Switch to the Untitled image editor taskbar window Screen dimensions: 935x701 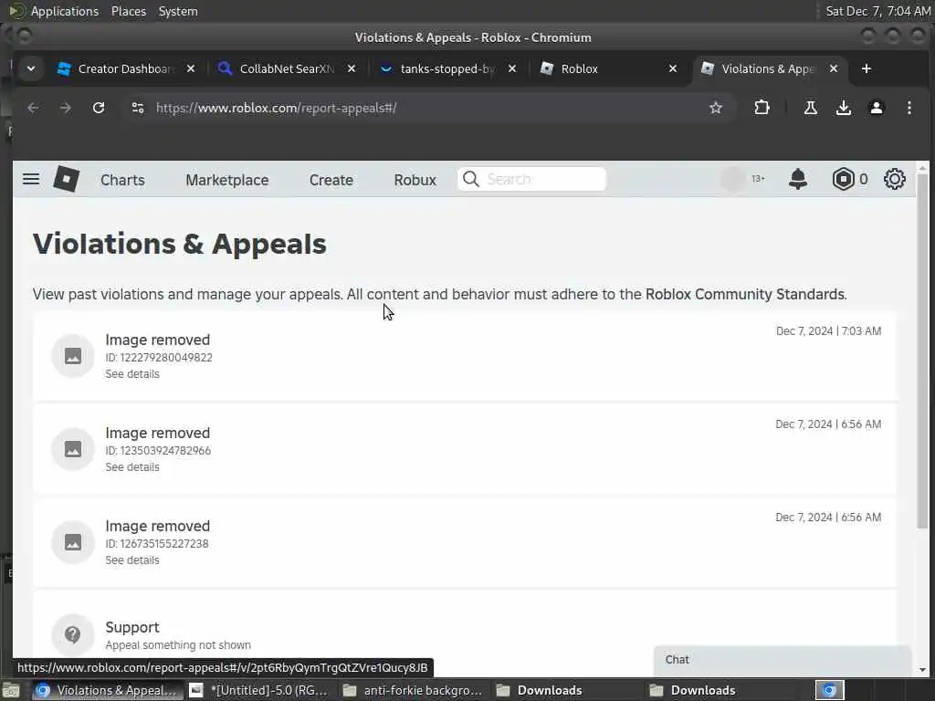259,690
